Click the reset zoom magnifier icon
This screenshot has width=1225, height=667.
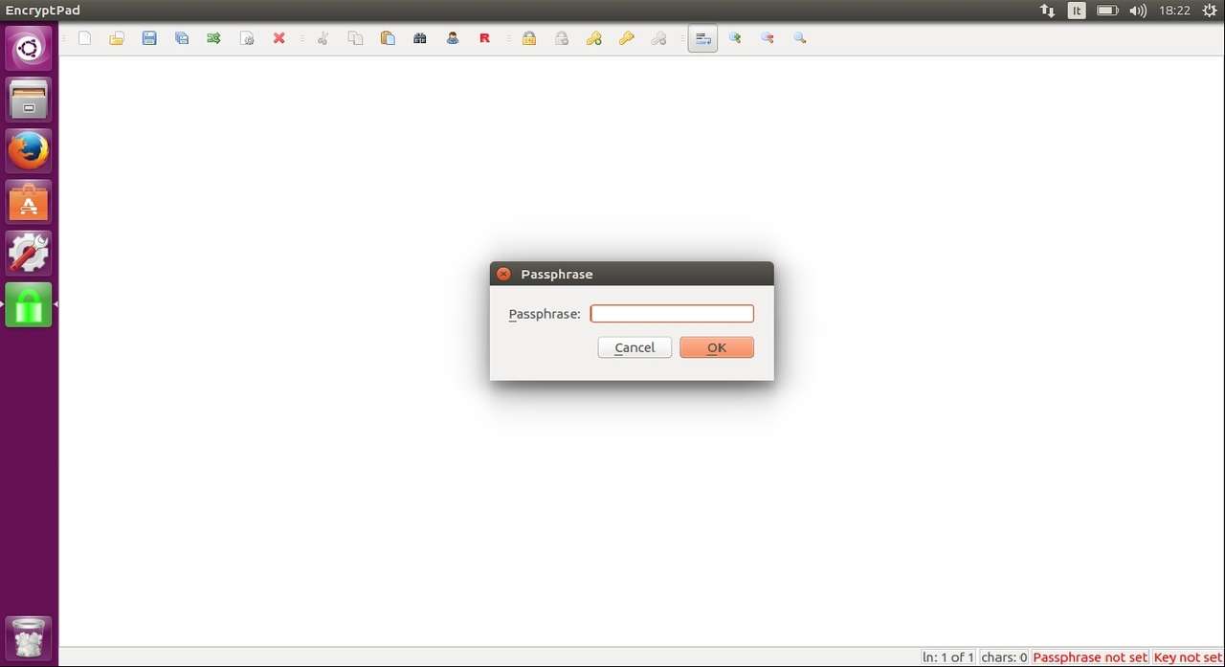[x=800, y=38]
